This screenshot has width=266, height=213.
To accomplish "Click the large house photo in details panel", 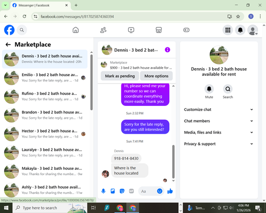I will coord(219,55).
